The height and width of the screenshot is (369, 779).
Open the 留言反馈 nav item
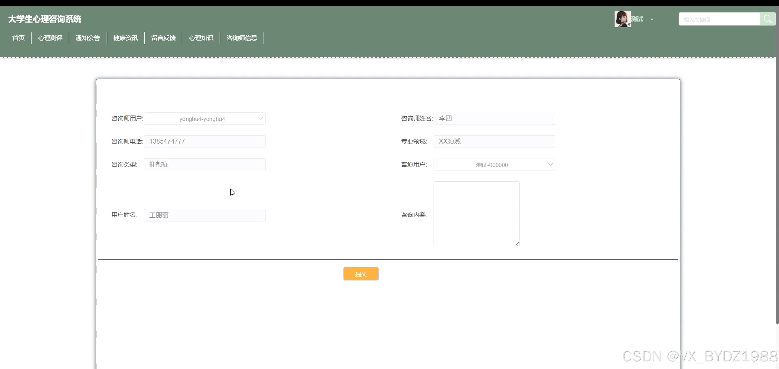[163, 38]
